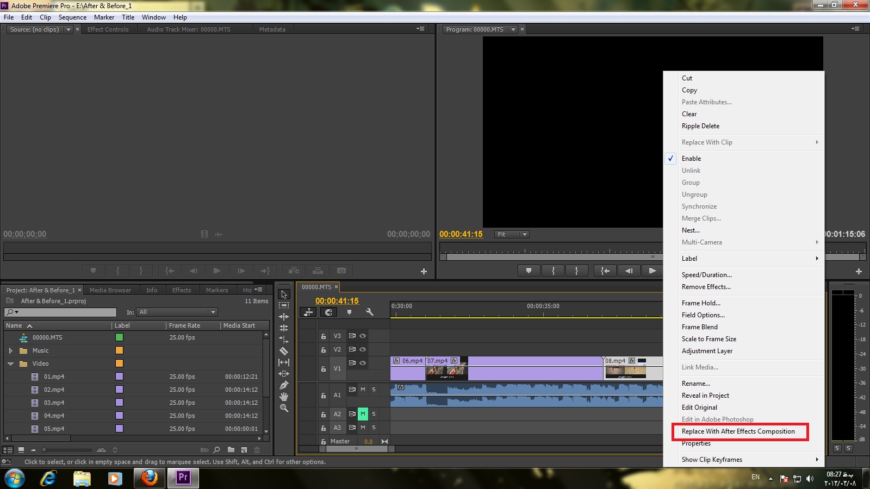Open the Sequence menu
The height and width of the screenshot is (489, 870).
coord(72,17)
